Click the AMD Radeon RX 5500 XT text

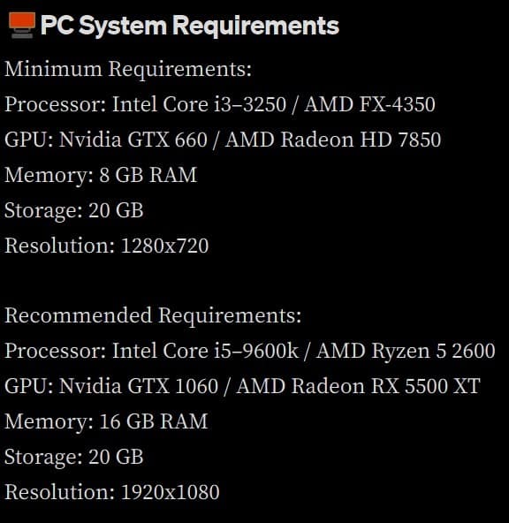coord(358,386)
